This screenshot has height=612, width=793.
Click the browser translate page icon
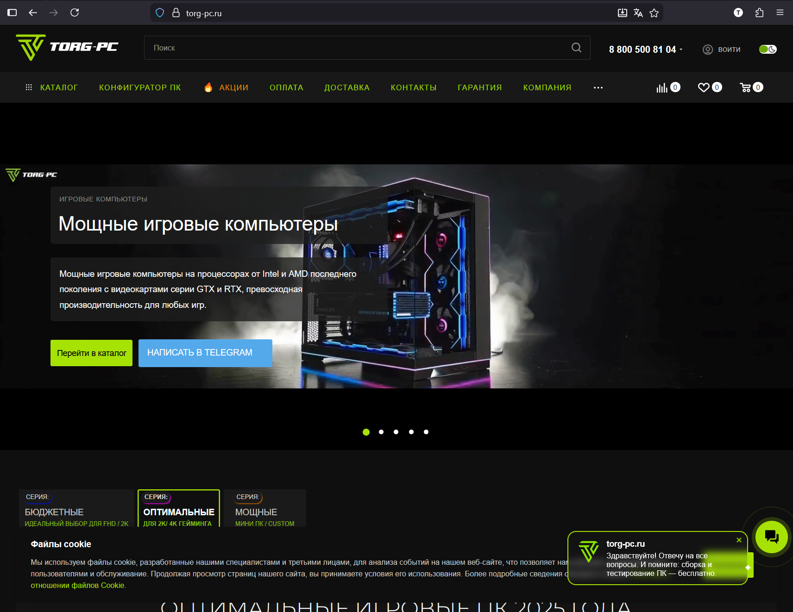pyautogui.click(x=638, y=13)
